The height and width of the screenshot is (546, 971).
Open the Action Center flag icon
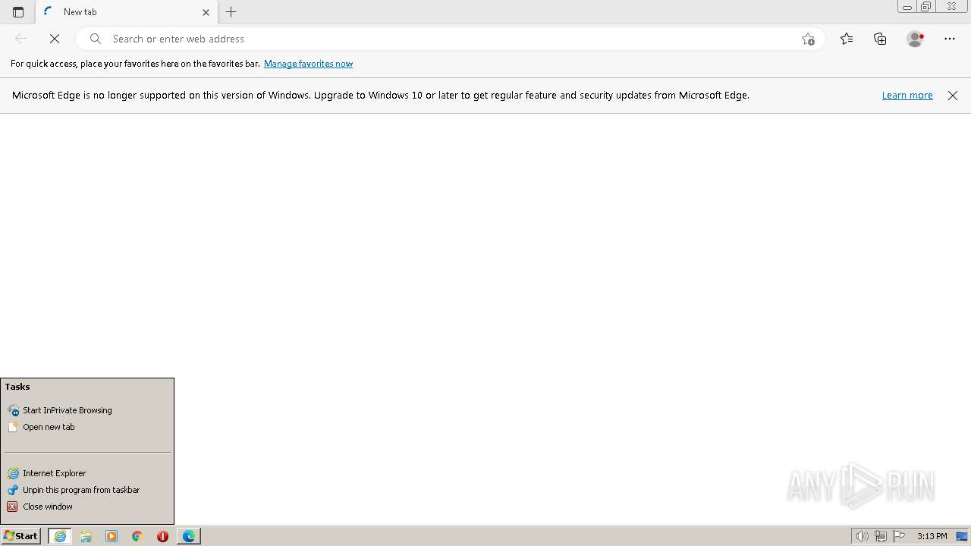[x=899, y=536]
